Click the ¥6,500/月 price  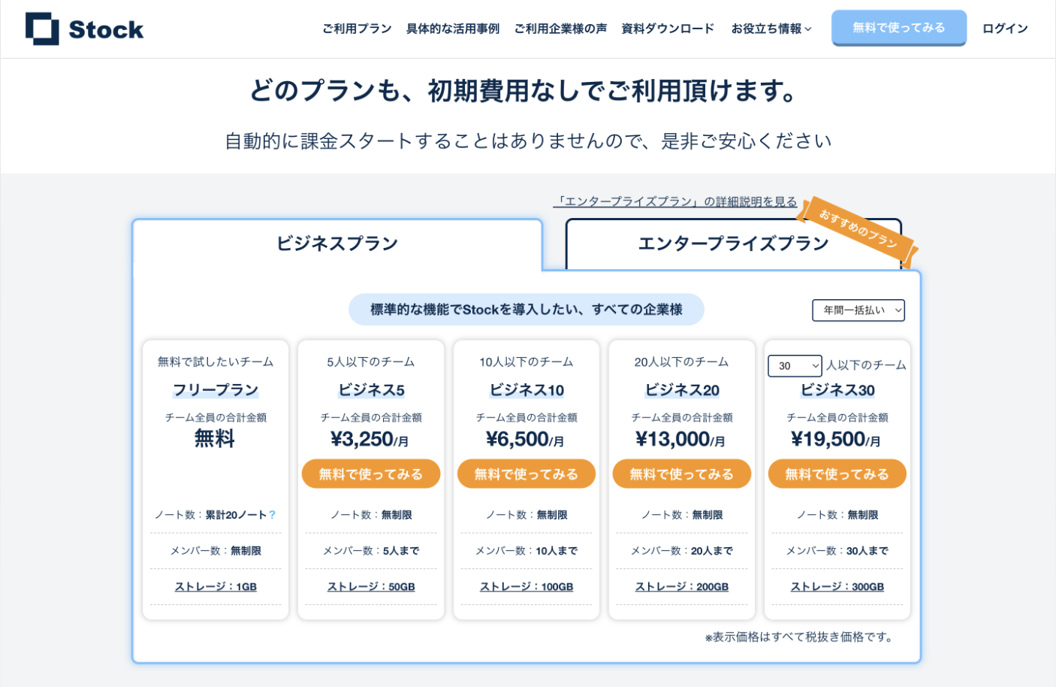tap(525, 439)
